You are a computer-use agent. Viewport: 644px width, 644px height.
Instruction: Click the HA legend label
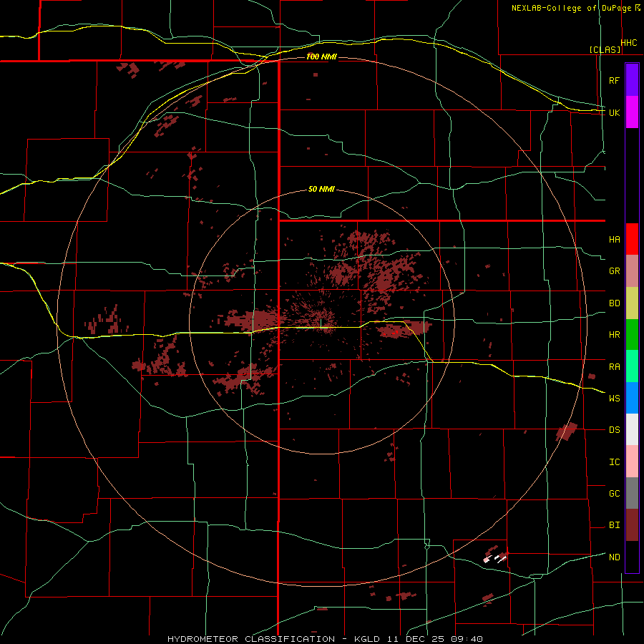[x=614, y=240]
